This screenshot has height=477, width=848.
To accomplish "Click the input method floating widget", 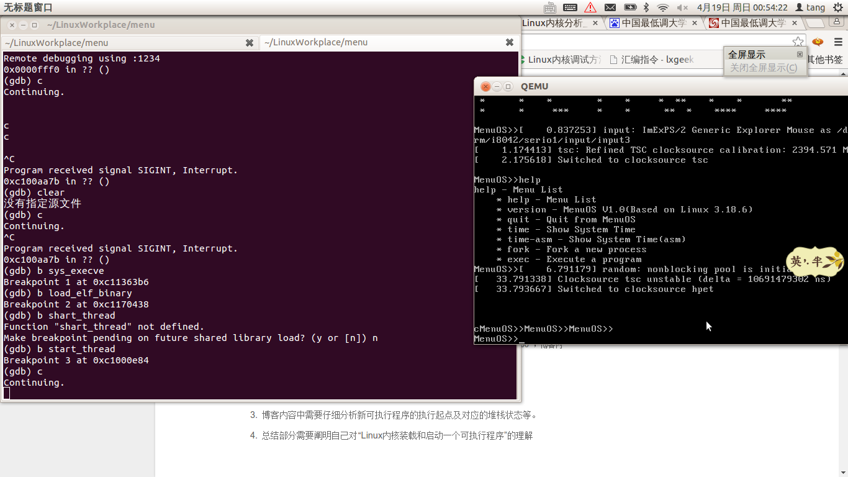I will [x=814, y=262].
